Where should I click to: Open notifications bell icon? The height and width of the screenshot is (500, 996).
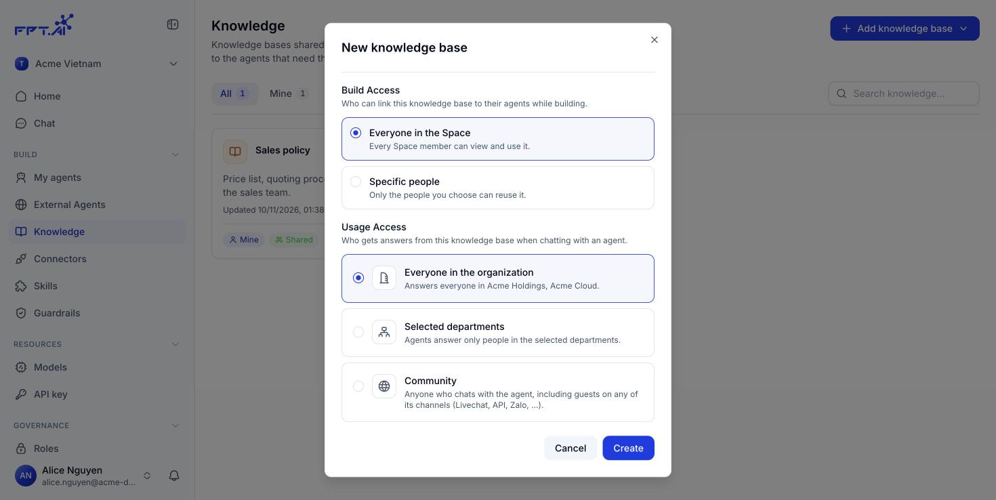[174, 476]
